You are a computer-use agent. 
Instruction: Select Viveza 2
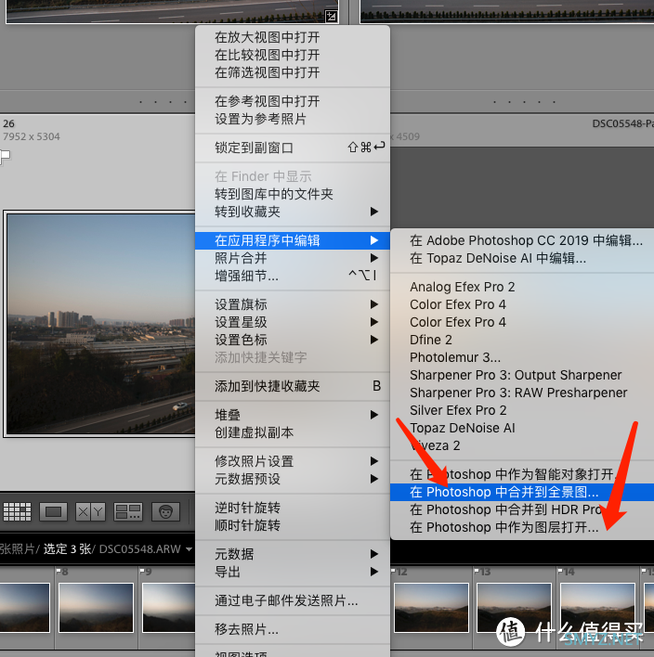tap(522, 445)
